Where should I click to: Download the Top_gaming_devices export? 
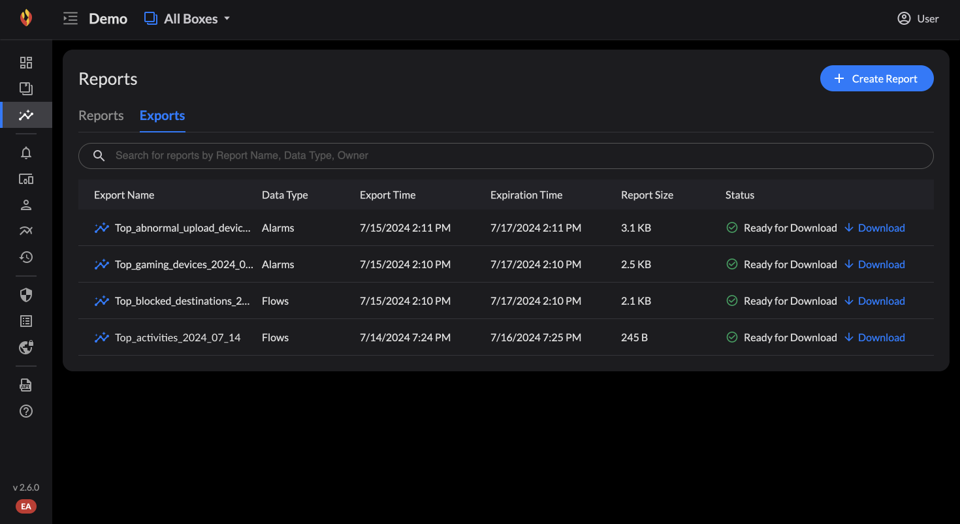click(x=874, y=264)
